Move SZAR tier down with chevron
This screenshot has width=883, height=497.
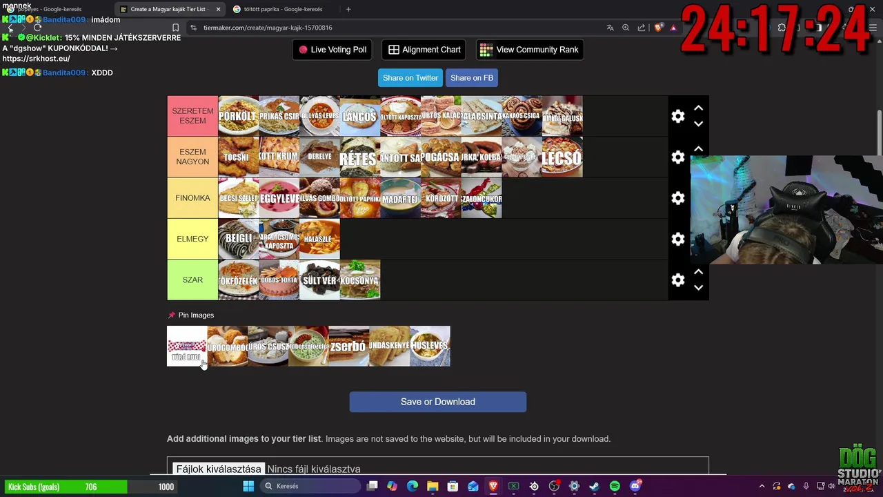(x=698, y=288)
